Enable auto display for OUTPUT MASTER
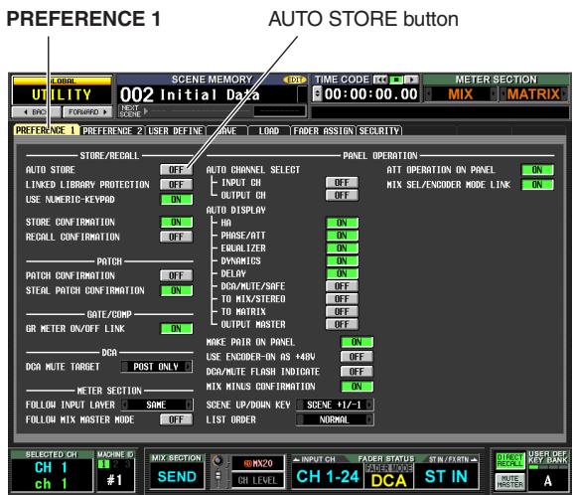The height and width of the screenshot is (495, 575). [342, 324]
